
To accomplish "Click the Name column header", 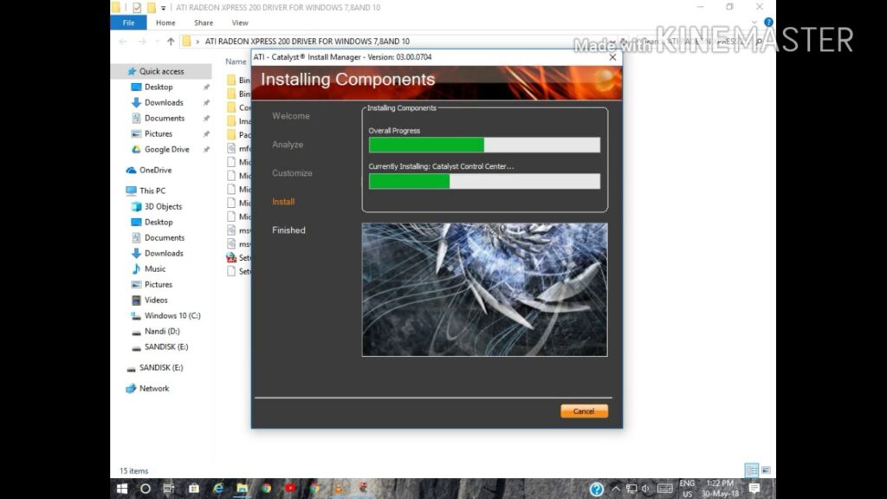I will click(236, 62).
